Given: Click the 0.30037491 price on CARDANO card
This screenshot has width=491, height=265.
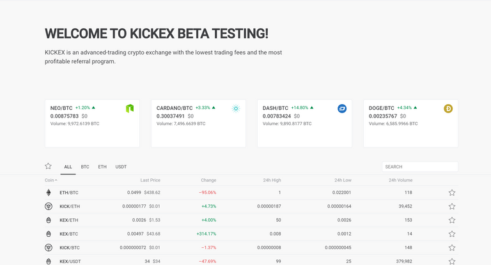Looking at the screenshot, I should (171, 116).
